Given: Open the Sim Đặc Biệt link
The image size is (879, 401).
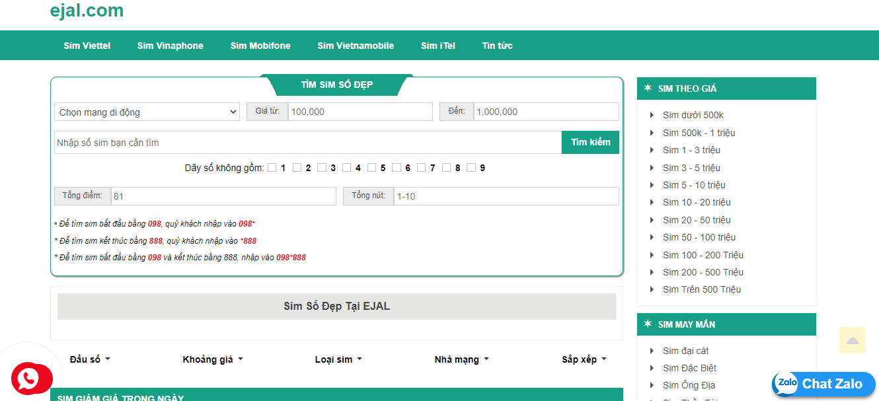Looking at the screenshot, I should point(690,368).
